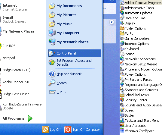
Task: Open Scheduled Tasks entry
Action: [x=134, y=95]
